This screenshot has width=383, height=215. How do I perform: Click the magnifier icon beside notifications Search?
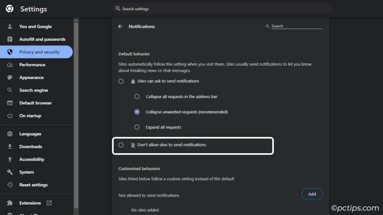coord(267,26)
